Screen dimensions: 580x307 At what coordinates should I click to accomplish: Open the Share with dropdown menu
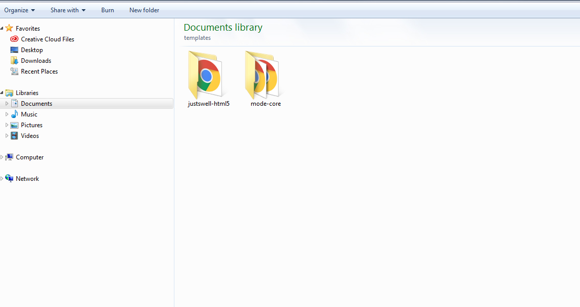(x=68, y=10)
